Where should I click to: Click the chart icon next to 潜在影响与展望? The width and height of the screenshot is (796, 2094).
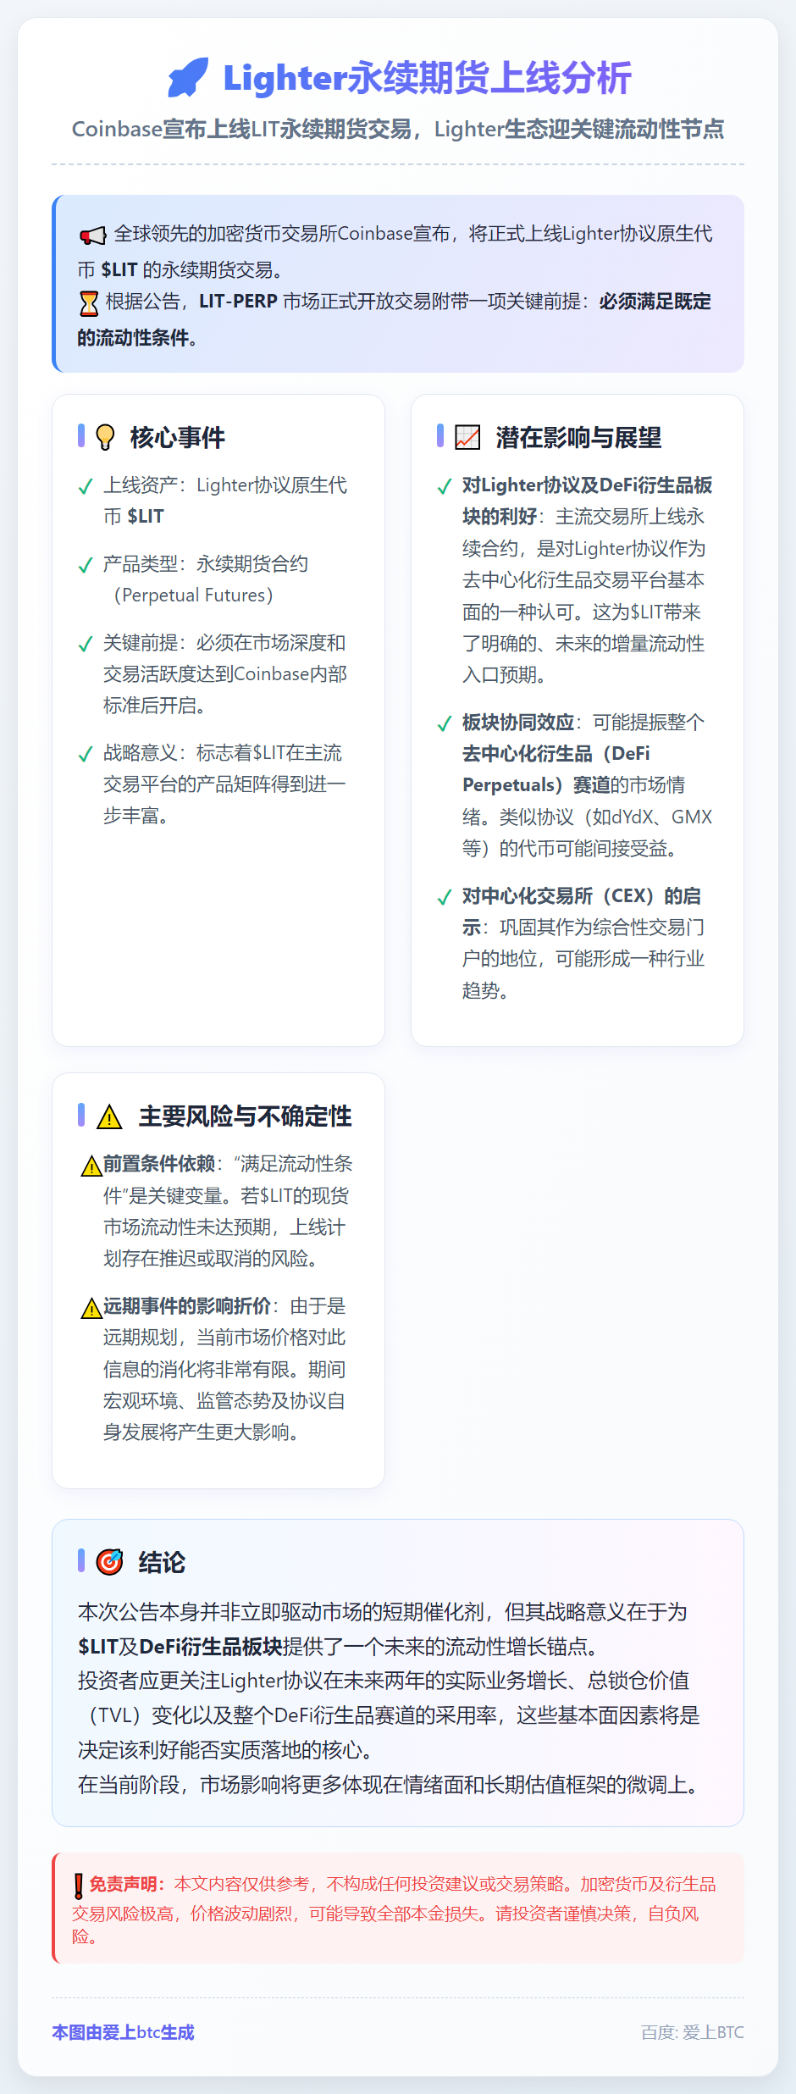[x=467, y=437]
